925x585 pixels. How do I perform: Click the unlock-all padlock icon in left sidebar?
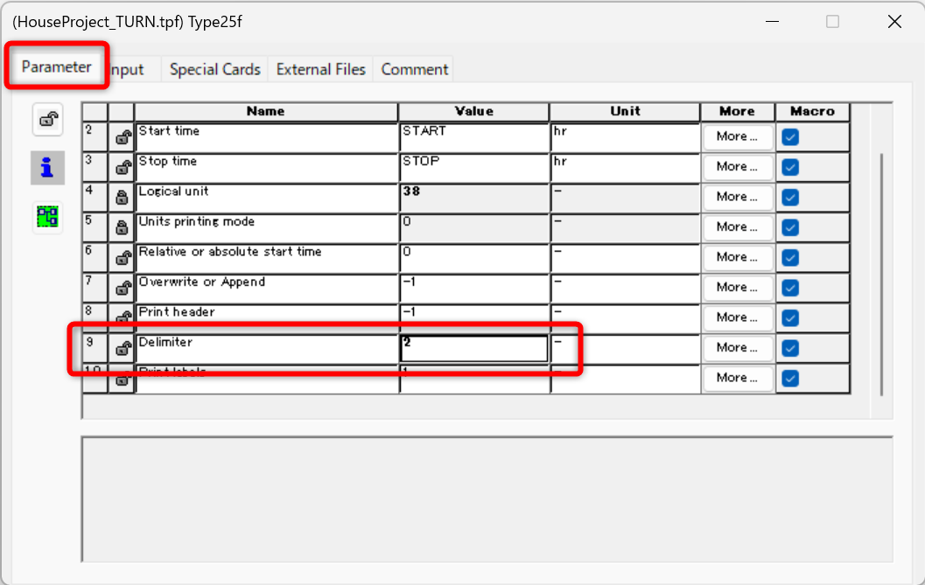(x=47, y=120)
